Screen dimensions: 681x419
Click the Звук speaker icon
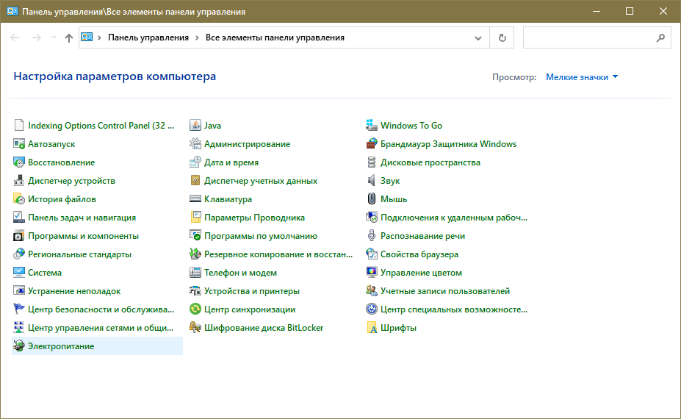click(372, 181)
